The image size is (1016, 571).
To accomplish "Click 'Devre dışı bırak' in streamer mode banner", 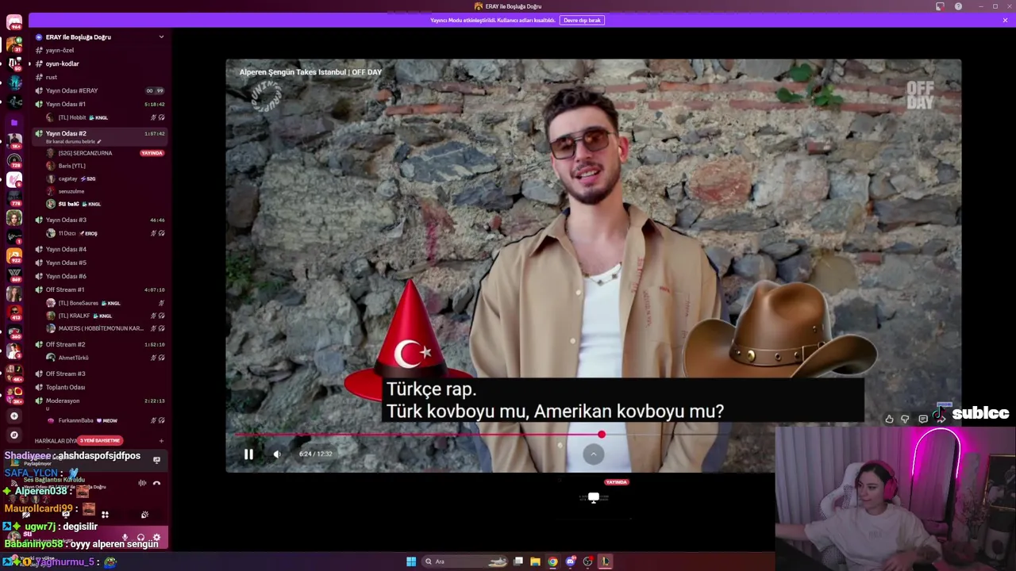I will pos(583,20).
